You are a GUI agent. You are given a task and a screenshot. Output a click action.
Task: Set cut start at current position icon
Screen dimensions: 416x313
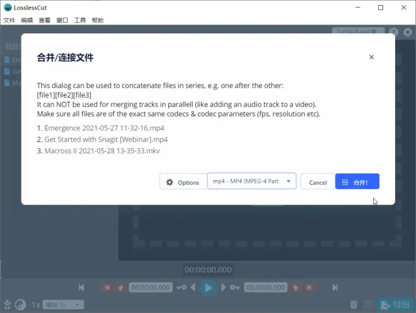pos(121,288)
